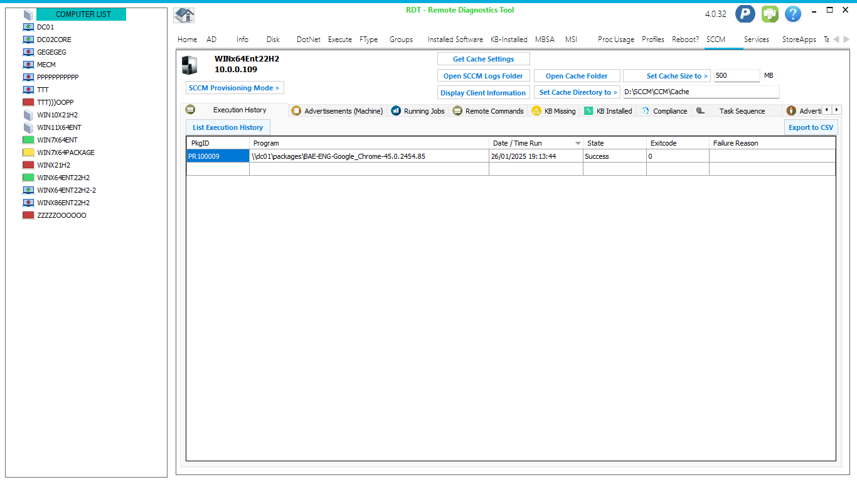Select WIN11X64ENT in the computer list

click(59, 127)
